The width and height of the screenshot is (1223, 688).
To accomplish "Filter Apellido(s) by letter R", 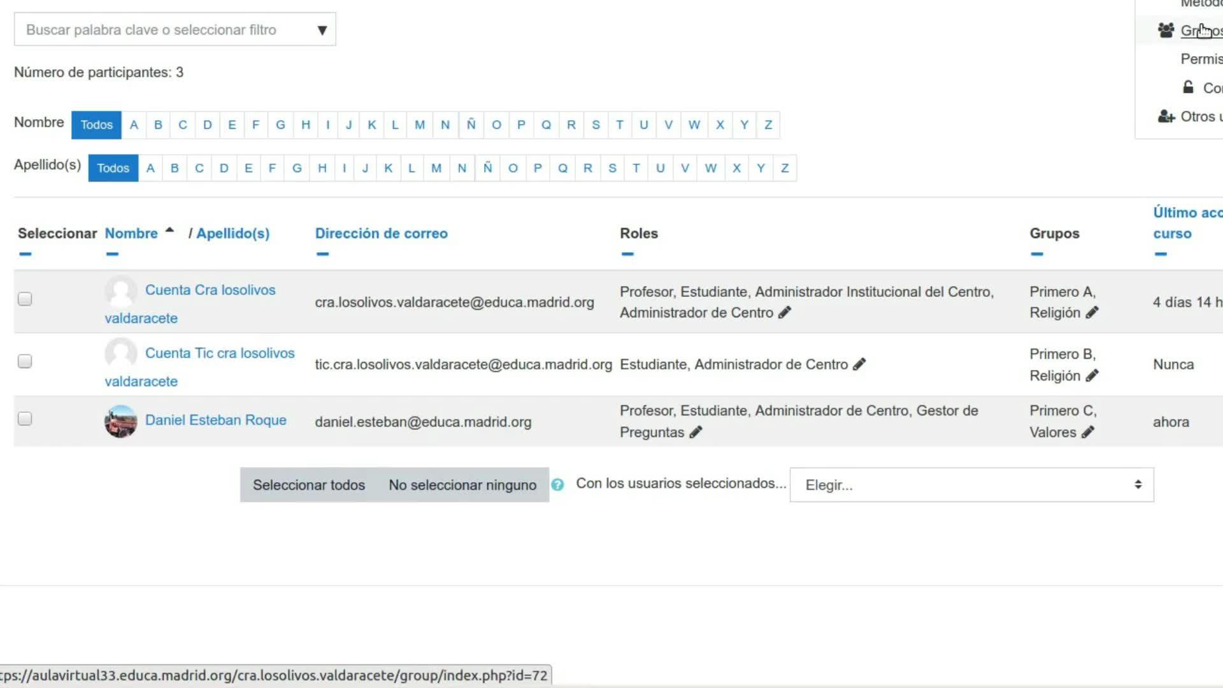I will (x=587, y=168).
